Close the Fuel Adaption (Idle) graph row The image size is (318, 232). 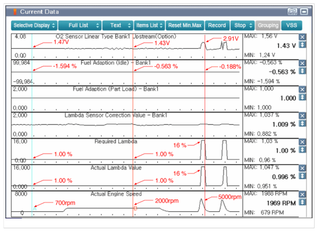303,63
